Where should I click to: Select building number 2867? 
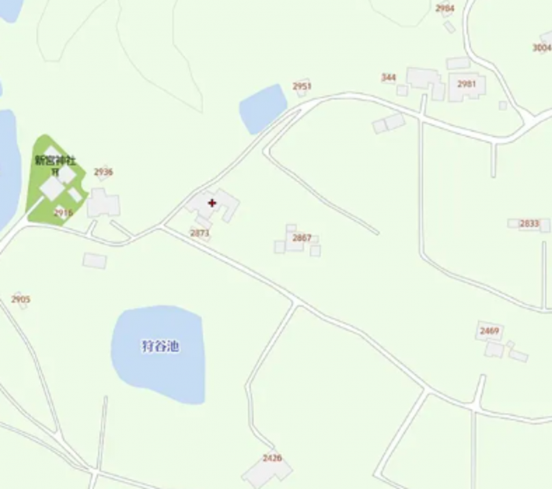302,238
